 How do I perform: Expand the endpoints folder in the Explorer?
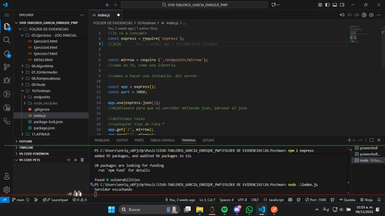coord(24,97)
